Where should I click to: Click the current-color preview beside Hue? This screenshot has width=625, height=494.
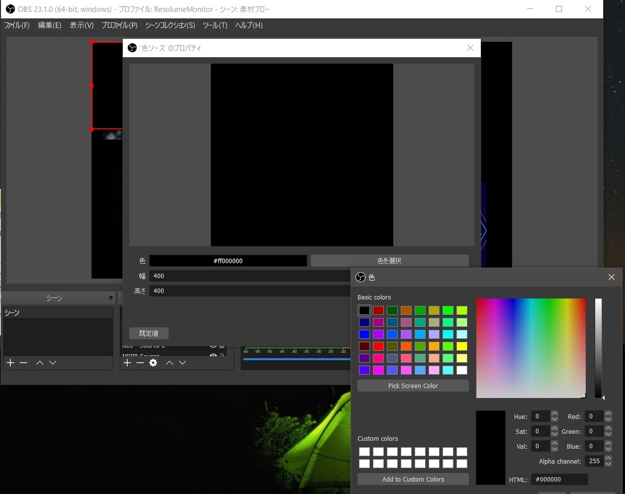(x=491, y=448)
